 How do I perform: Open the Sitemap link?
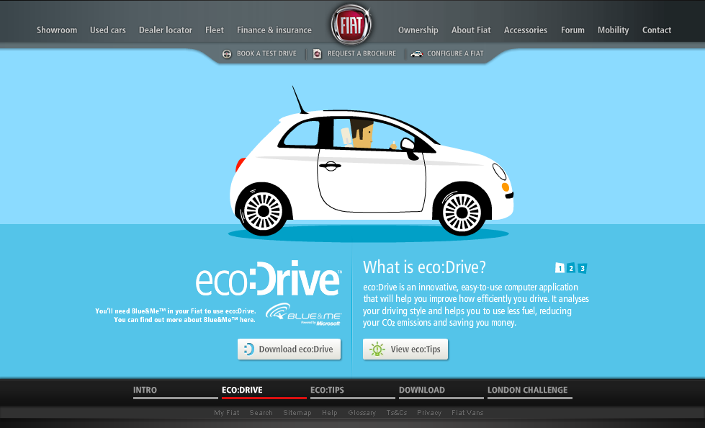pyautogui.click(x=297, y=413)
